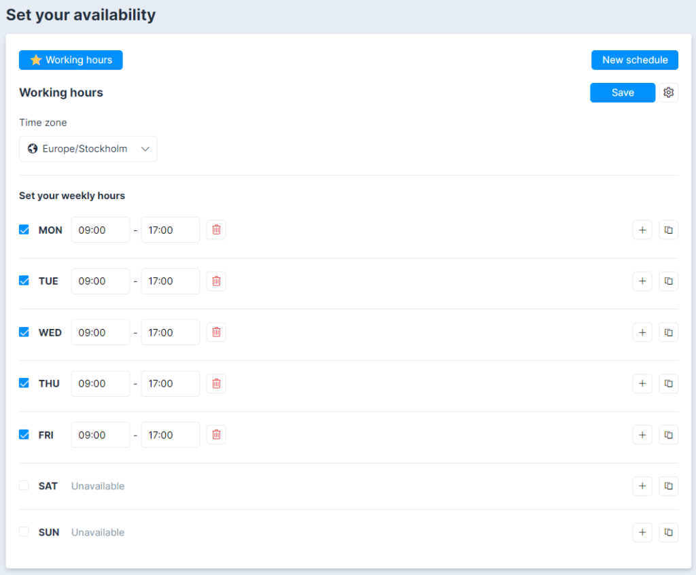Image resolution: width=696 pixels, height=575 pixels.
Task: Edit Friday end time 17:00
Action: click(x=170, y=435)
